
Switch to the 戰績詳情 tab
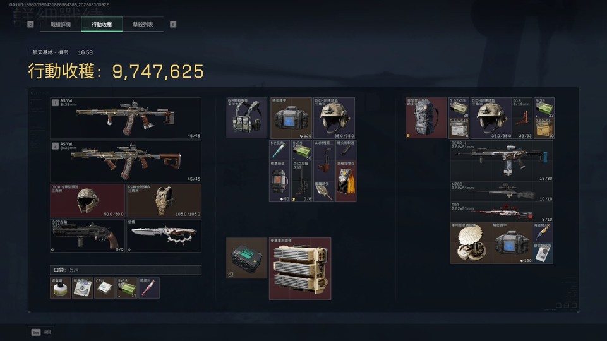click(61, 25)
